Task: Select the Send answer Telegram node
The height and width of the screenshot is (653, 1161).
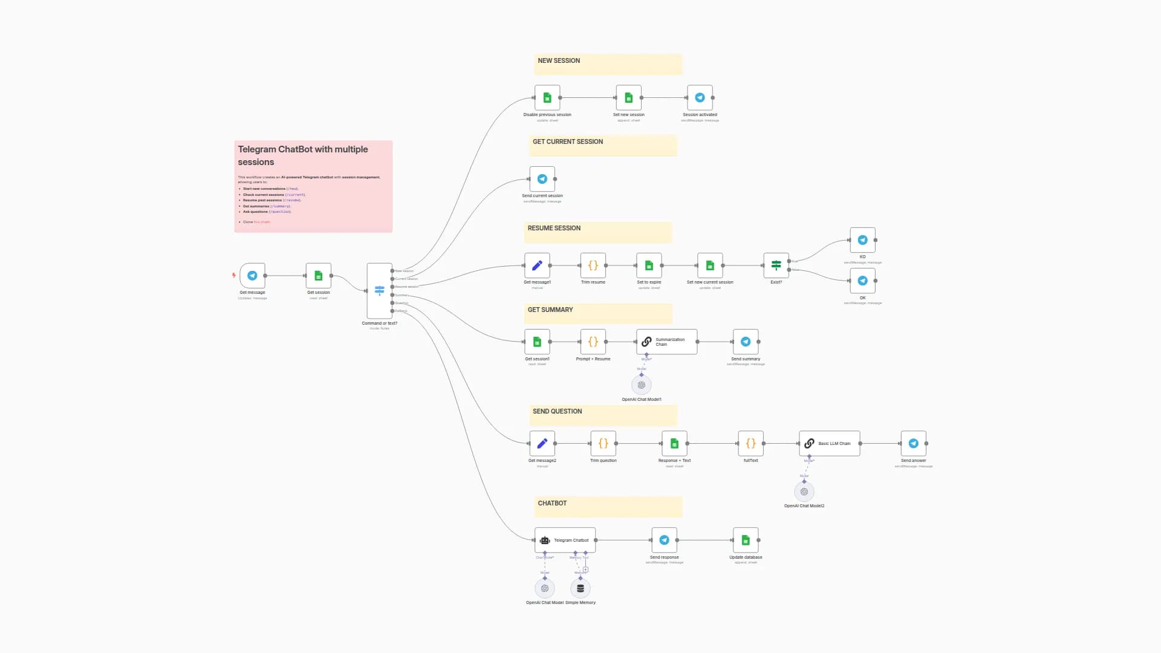Action: [x=914, y=443]
